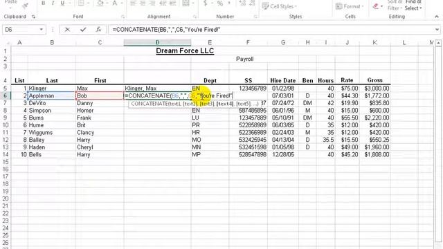The width and height of the screenshot is (443, 249).
Task: Align text right in Alignment group
Action: pyautogui.click(x=152, y=3)
